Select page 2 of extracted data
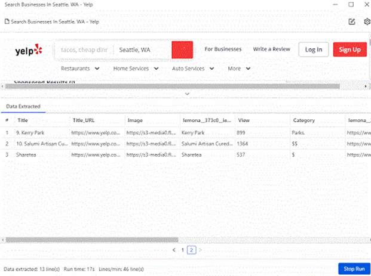Viewport: 371px width, 276px height. point(191,250)
